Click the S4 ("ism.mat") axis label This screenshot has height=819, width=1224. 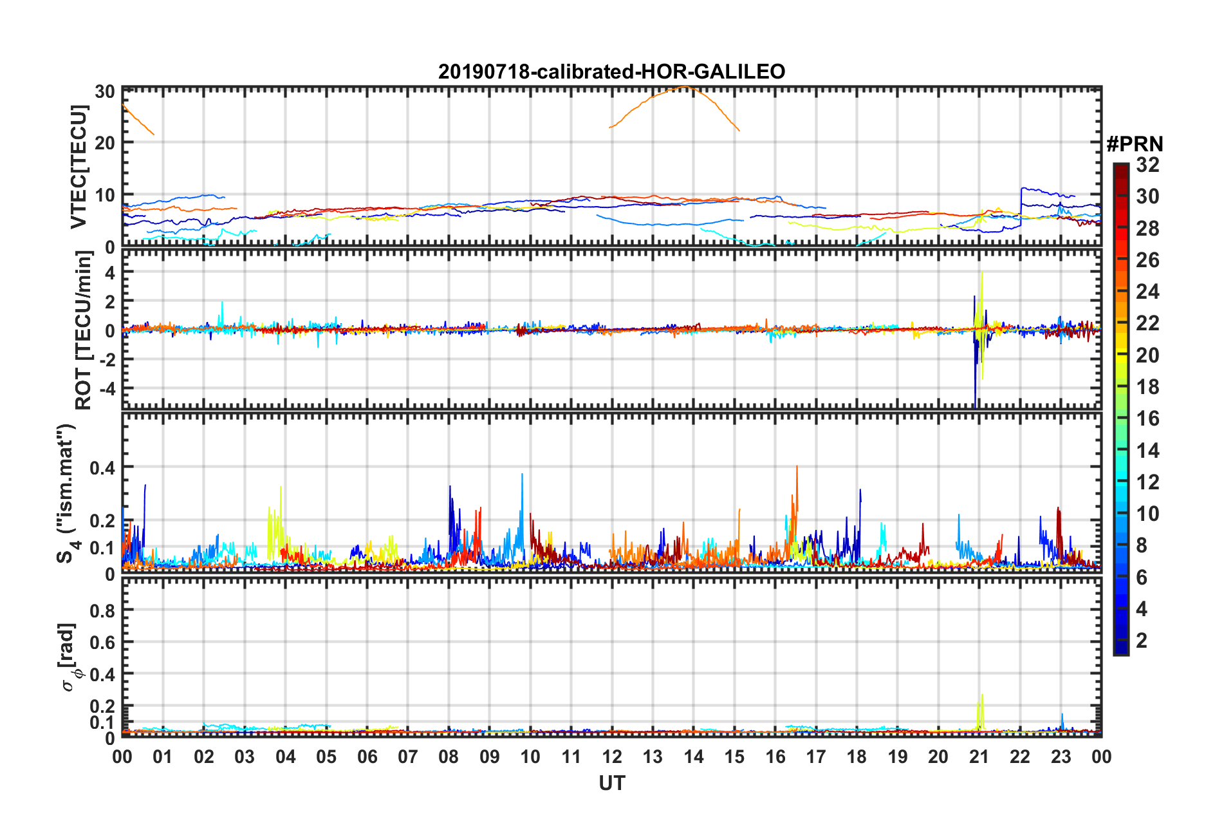click(x=67, y=493)
